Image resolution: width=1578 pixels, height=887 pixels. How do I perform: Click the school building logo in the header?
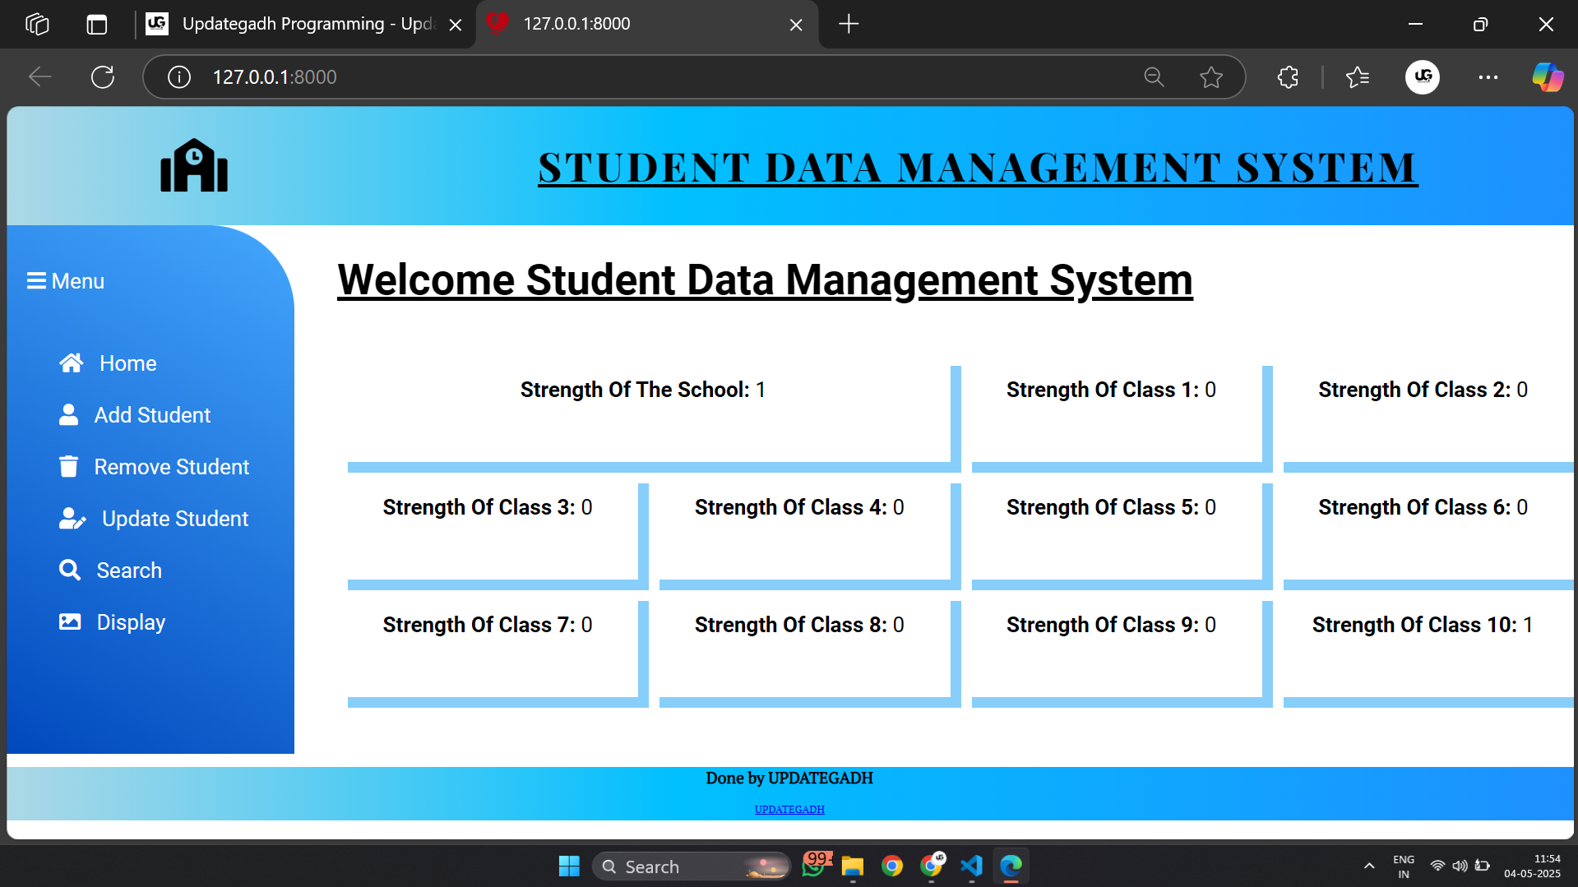coord(193,165)
